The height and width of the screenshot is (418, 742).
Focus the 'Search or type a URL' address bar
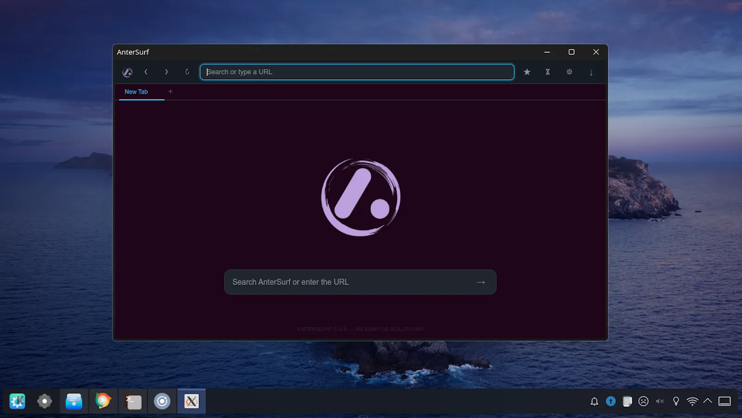(x=357, y=72)
